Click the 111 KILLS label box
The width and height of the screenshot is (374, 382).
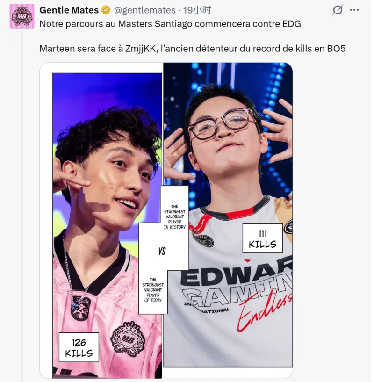pyautogui.click(x=263, y=238)
